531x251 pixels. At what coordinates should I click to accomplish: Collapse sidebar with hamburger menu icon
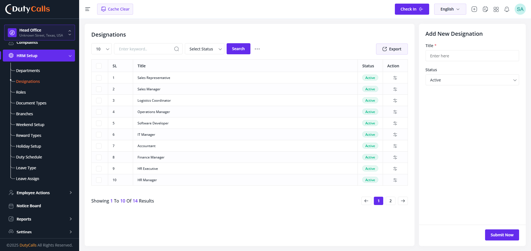(87, 9)
